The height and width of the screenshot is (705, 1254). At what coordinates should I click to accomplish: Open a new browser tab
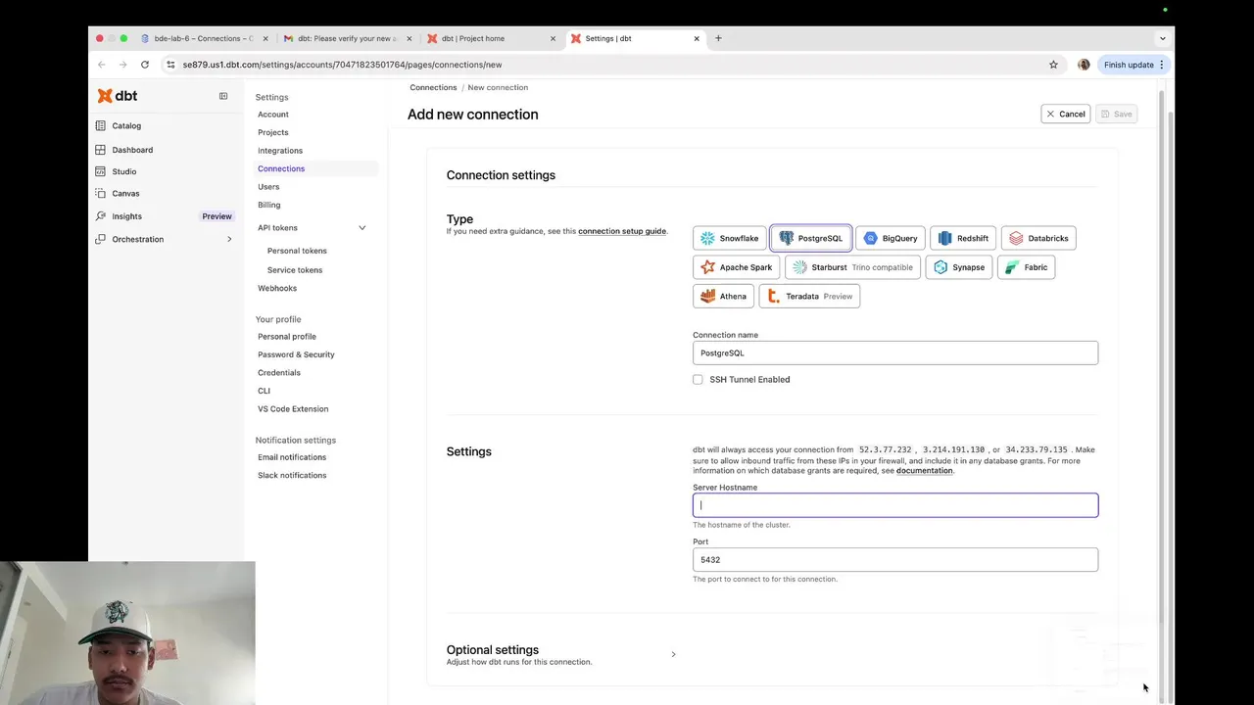point(718,38)
